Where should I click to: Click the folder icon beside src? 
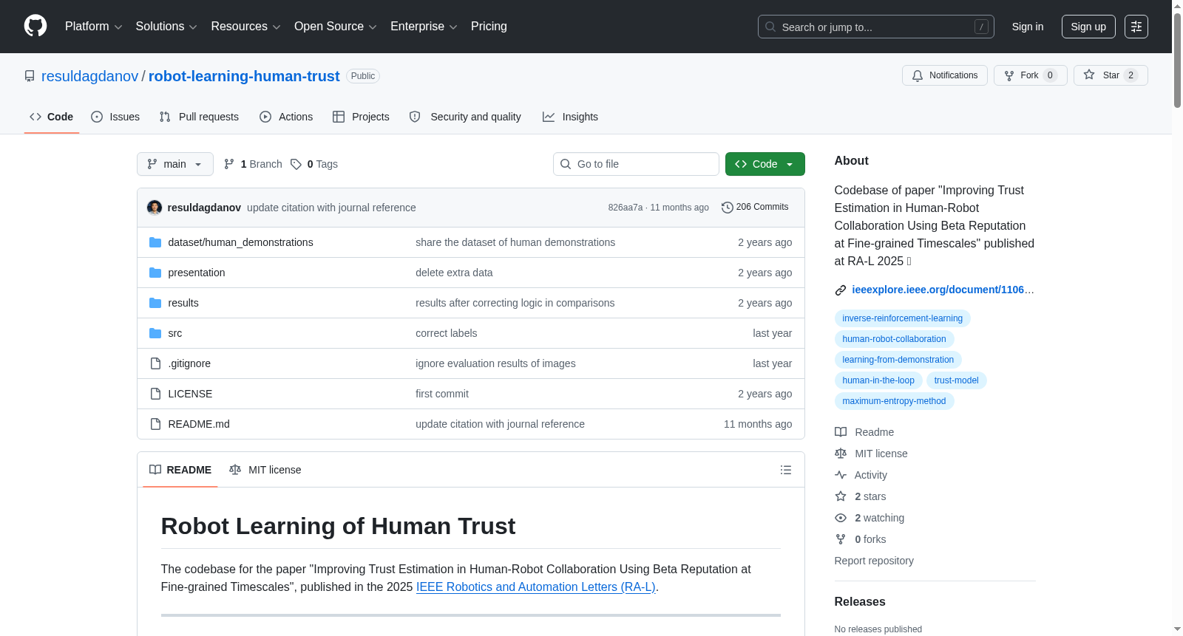pyautogui.click(x=155, y=333)
